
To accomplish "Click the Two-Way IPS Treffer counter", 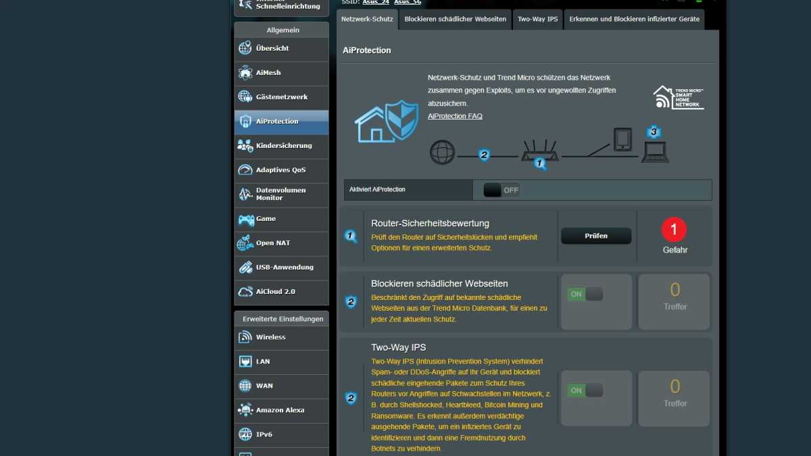I will coord(674,398).
